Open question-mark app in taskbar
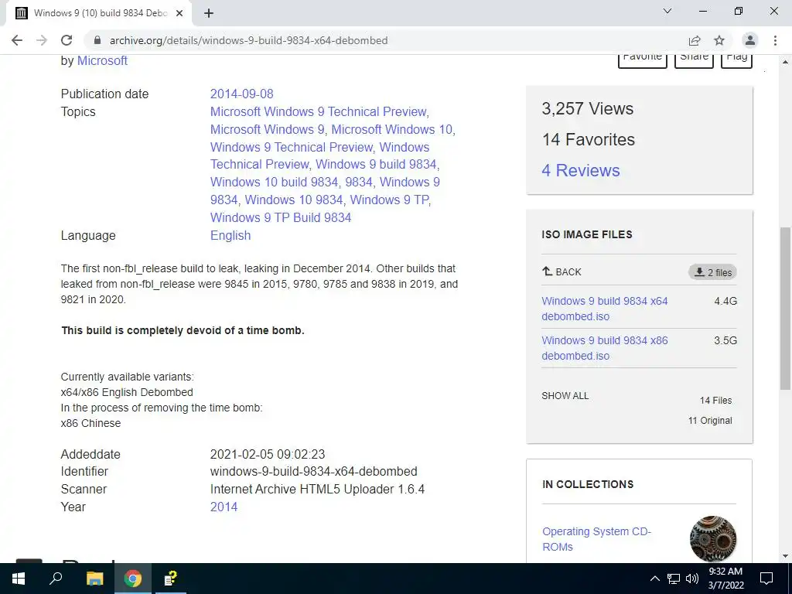 click(x=171, y=579)
